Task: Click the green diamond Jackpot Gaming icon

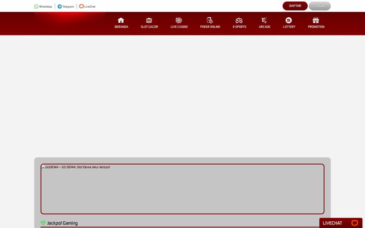Action: click(43, 223)
